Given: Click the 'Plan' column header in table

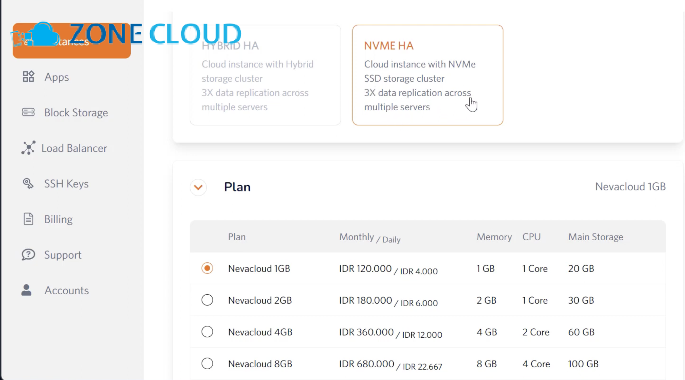Looking at the screenshot, I should click(237, 237).
